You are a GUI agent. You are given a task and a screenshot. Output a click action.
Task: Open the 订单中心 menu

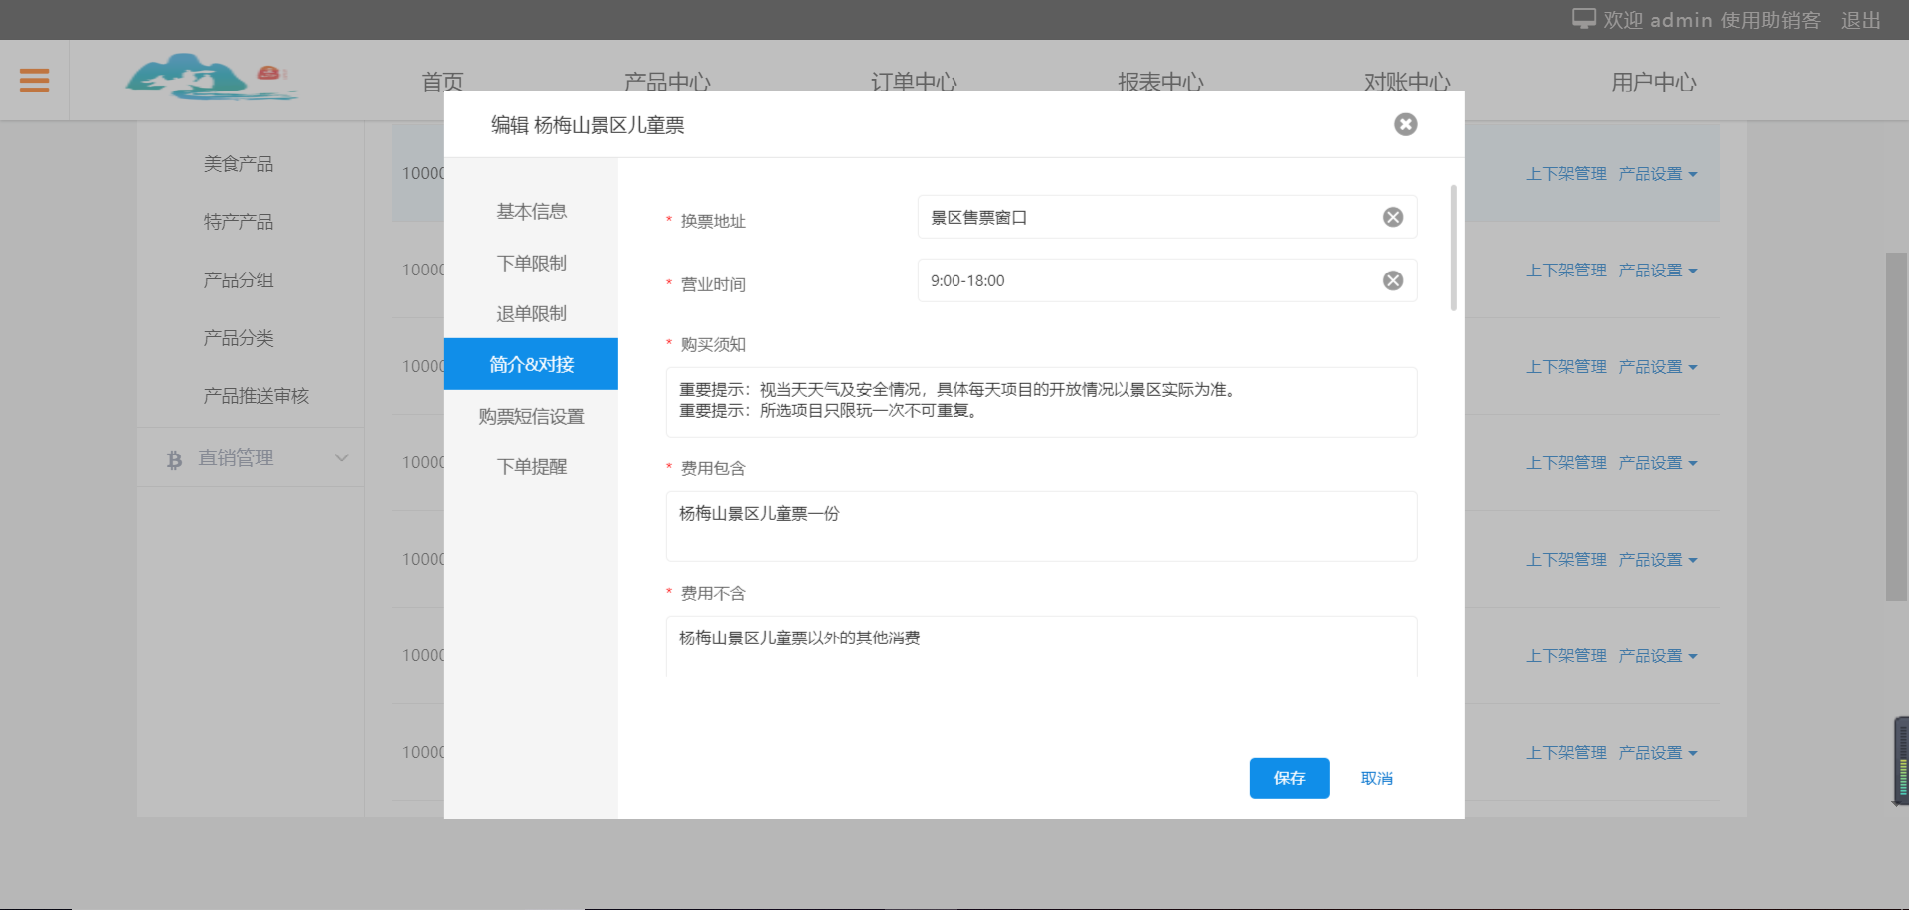(x=913, y=83)
